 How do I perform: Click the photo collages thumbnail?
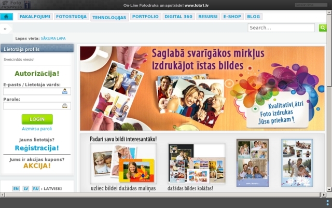(197, 163)
